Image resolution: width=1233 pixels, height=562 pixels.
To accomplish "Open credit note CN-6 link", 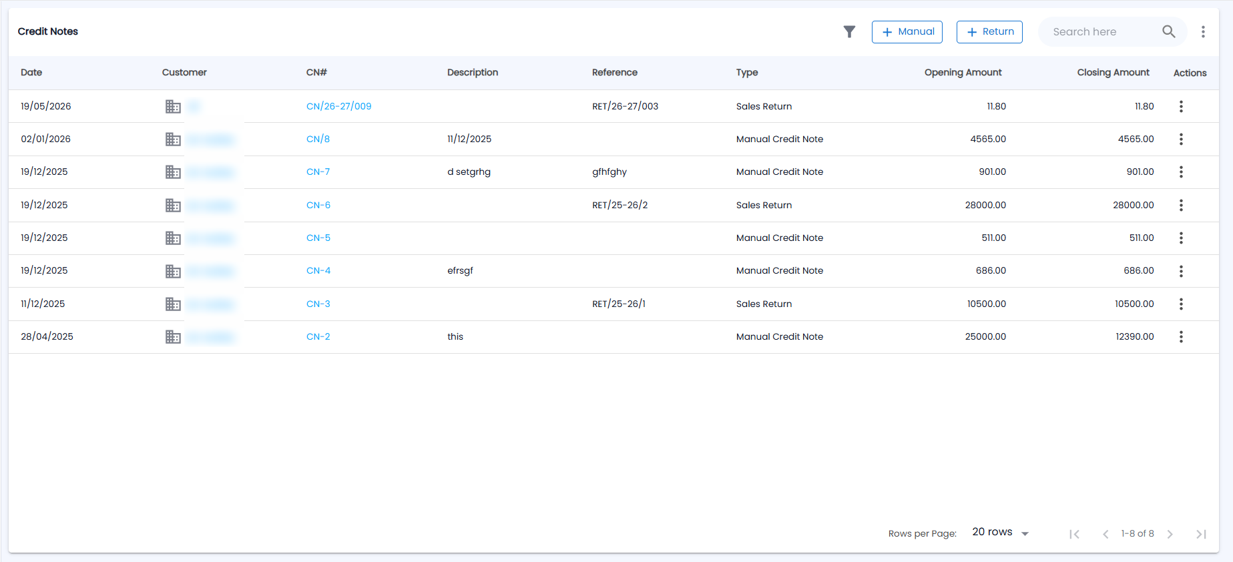I will [x=318, y=205].
